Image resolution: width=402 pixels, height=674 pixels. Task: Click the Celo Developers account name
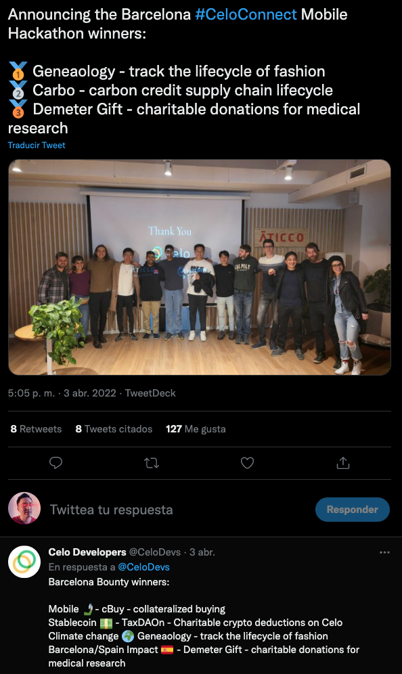[x=87, y=552]
